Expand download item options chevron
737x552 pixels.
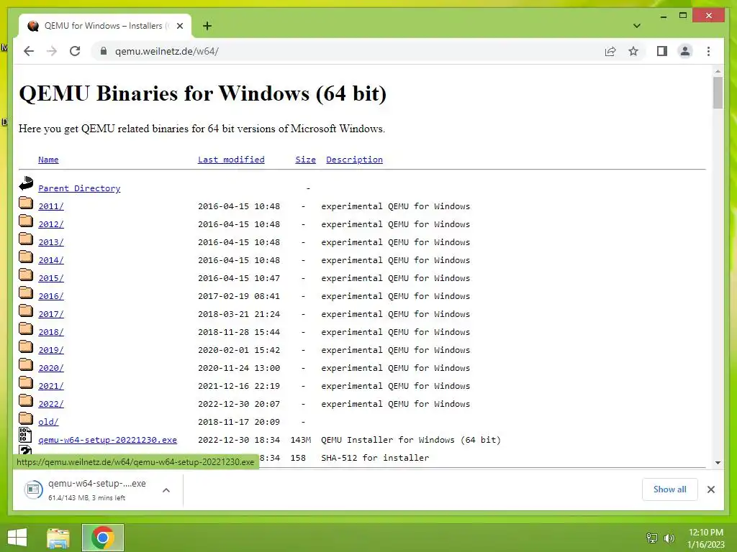(166, 490)
